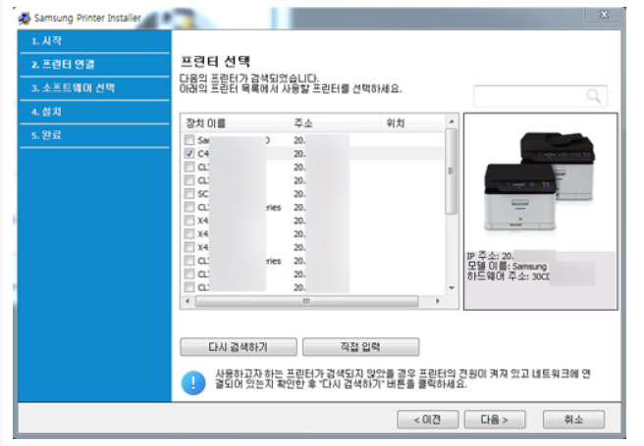This screenshot has height=446, width=644.
Task: Uncheck the selected C4 printer checkbox
Action: click(x=189, y=154)
